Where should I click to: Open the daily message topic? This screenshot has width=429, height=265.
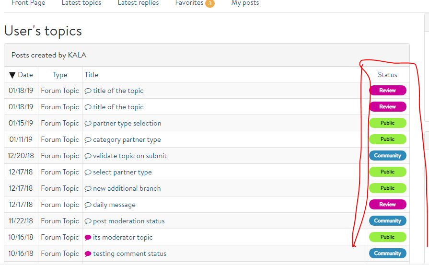pos(114,205)
